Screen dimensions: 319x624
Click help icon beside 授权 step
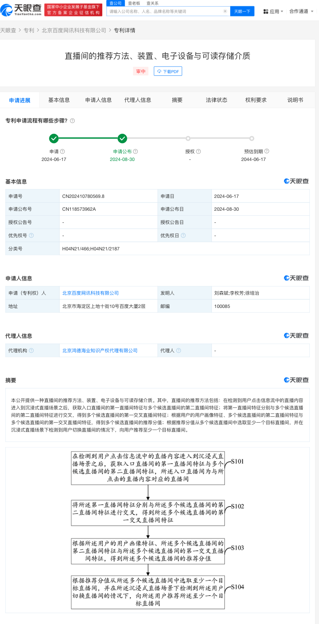[198, 151]
